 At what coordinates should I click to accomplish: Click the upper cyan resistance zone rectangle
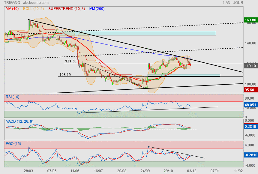click(x=136, y=33)
